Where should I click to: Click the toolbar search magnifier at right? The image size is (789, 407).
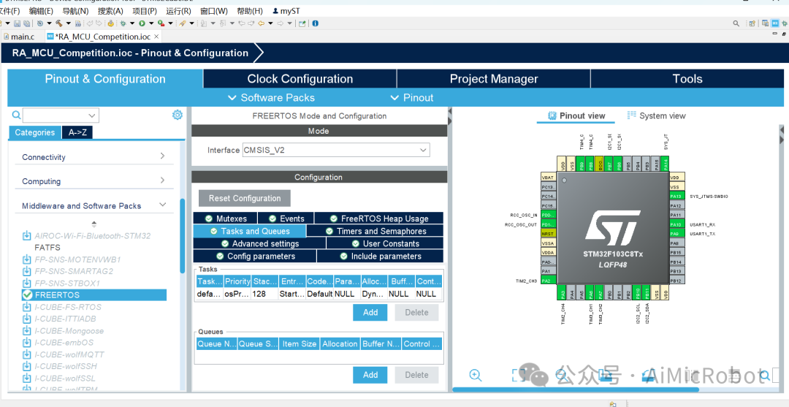(736, 23)
